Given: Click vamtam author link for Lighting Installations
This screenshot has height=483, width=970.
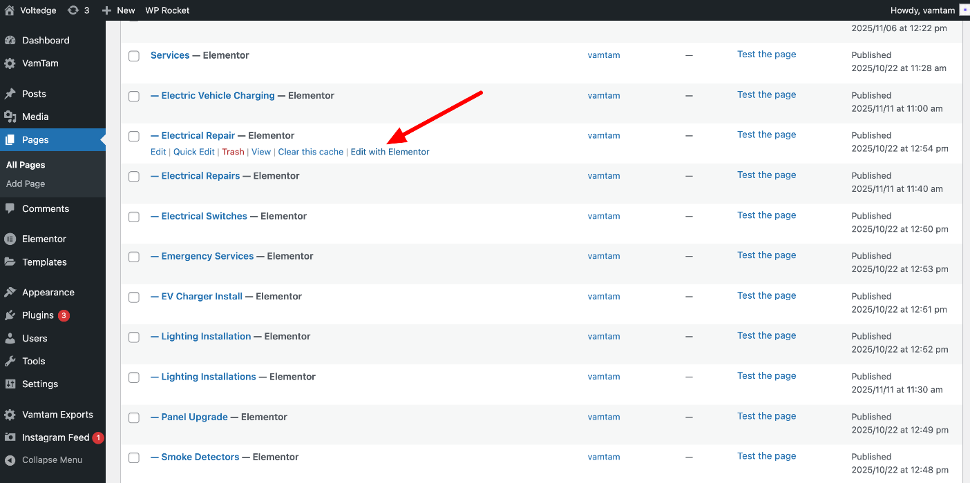Looking at the screenshot, I should [x=604, y=377].
